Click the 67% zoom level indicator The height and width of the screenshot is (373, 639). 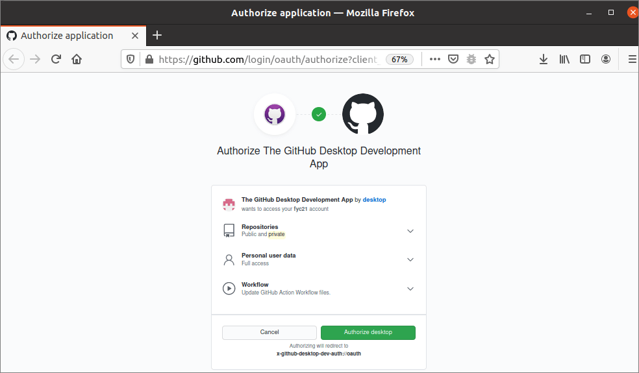coord(399,59)
